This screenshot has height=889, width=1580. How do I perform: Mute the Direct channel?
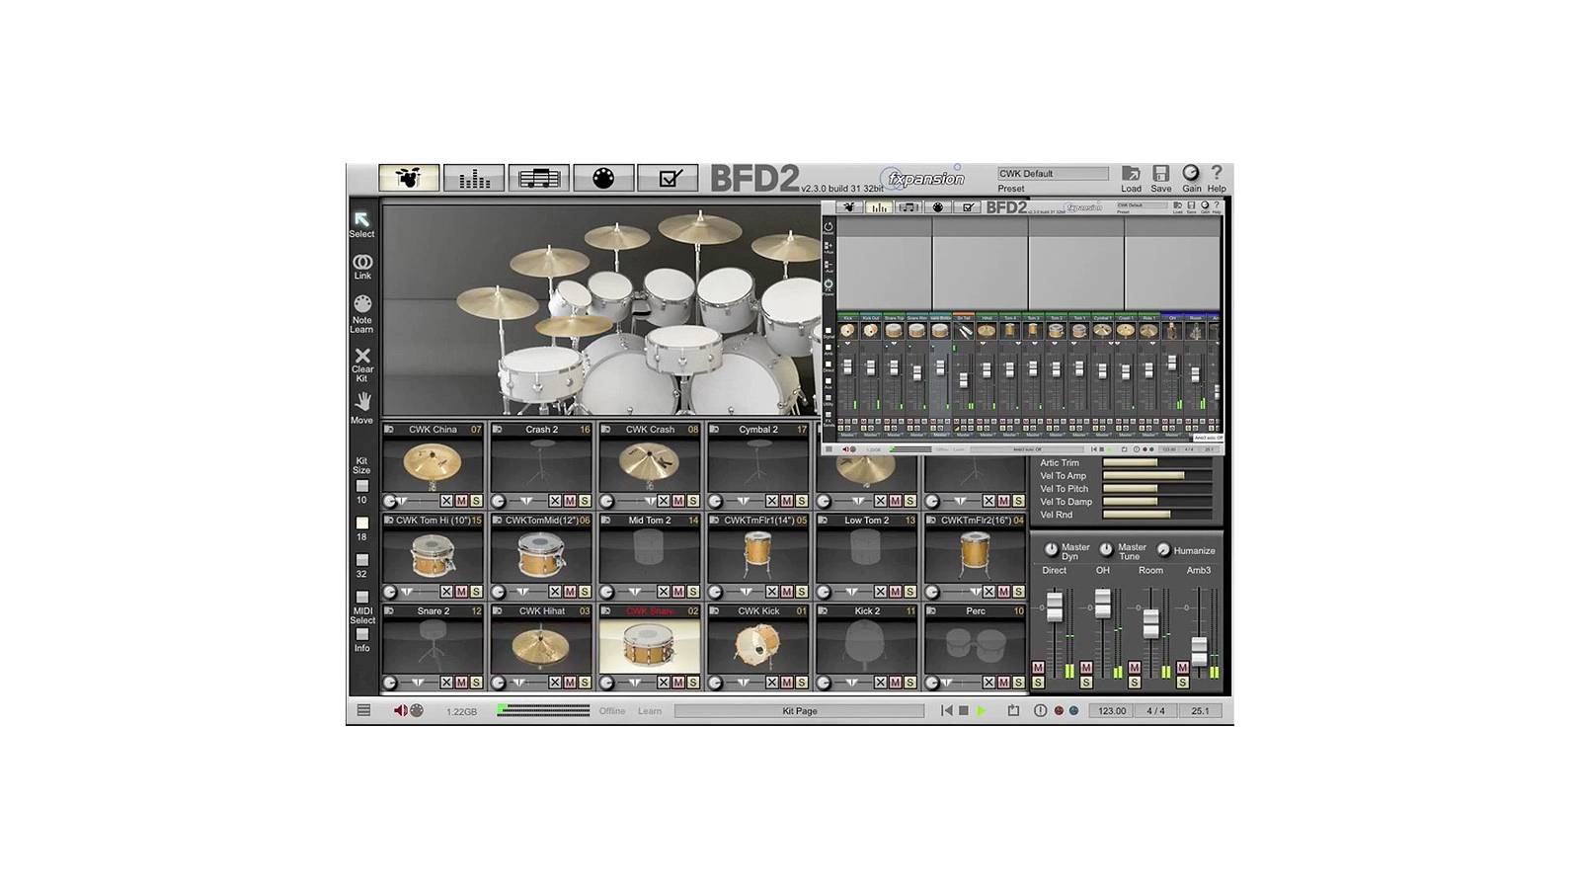click(1038, 668)
